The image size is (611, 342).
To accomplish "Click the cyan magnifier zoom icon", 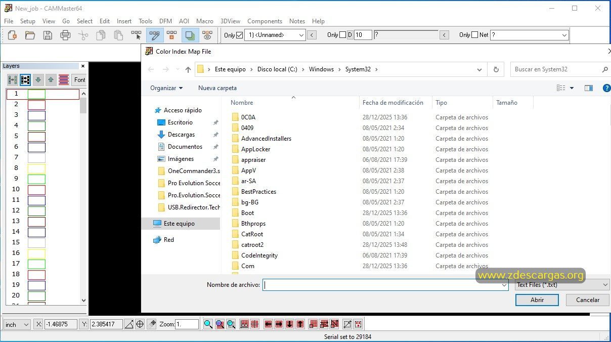I will click(x=208, y=324).
